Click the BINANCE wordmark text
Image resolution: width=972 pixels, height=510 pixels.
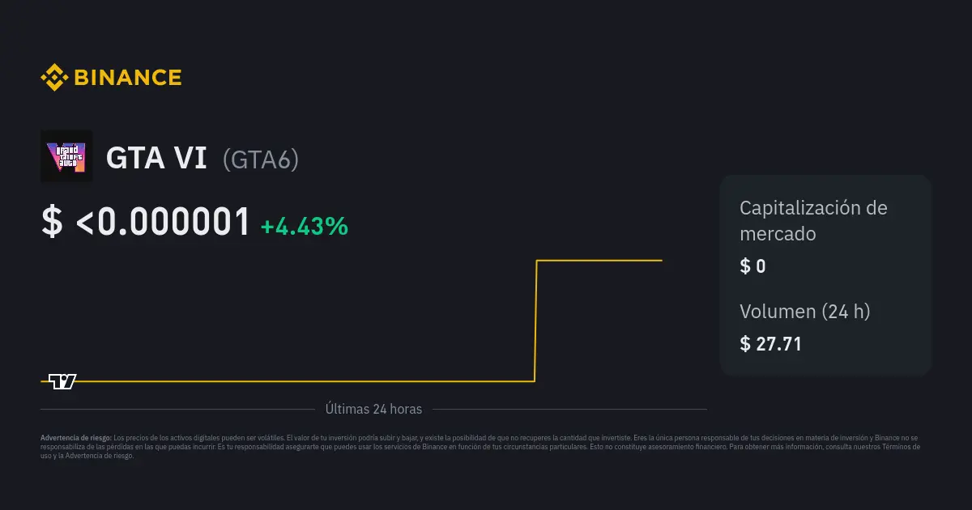tap(128, 78)
